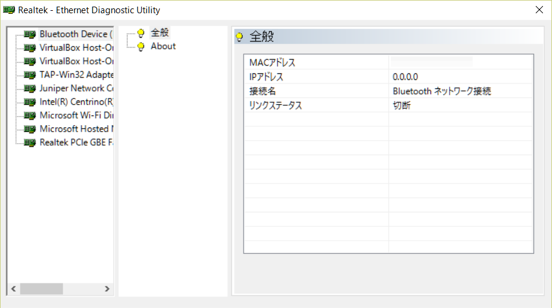Click the 接続名 label cell
The image size is (552, 308).
point(316,91)
